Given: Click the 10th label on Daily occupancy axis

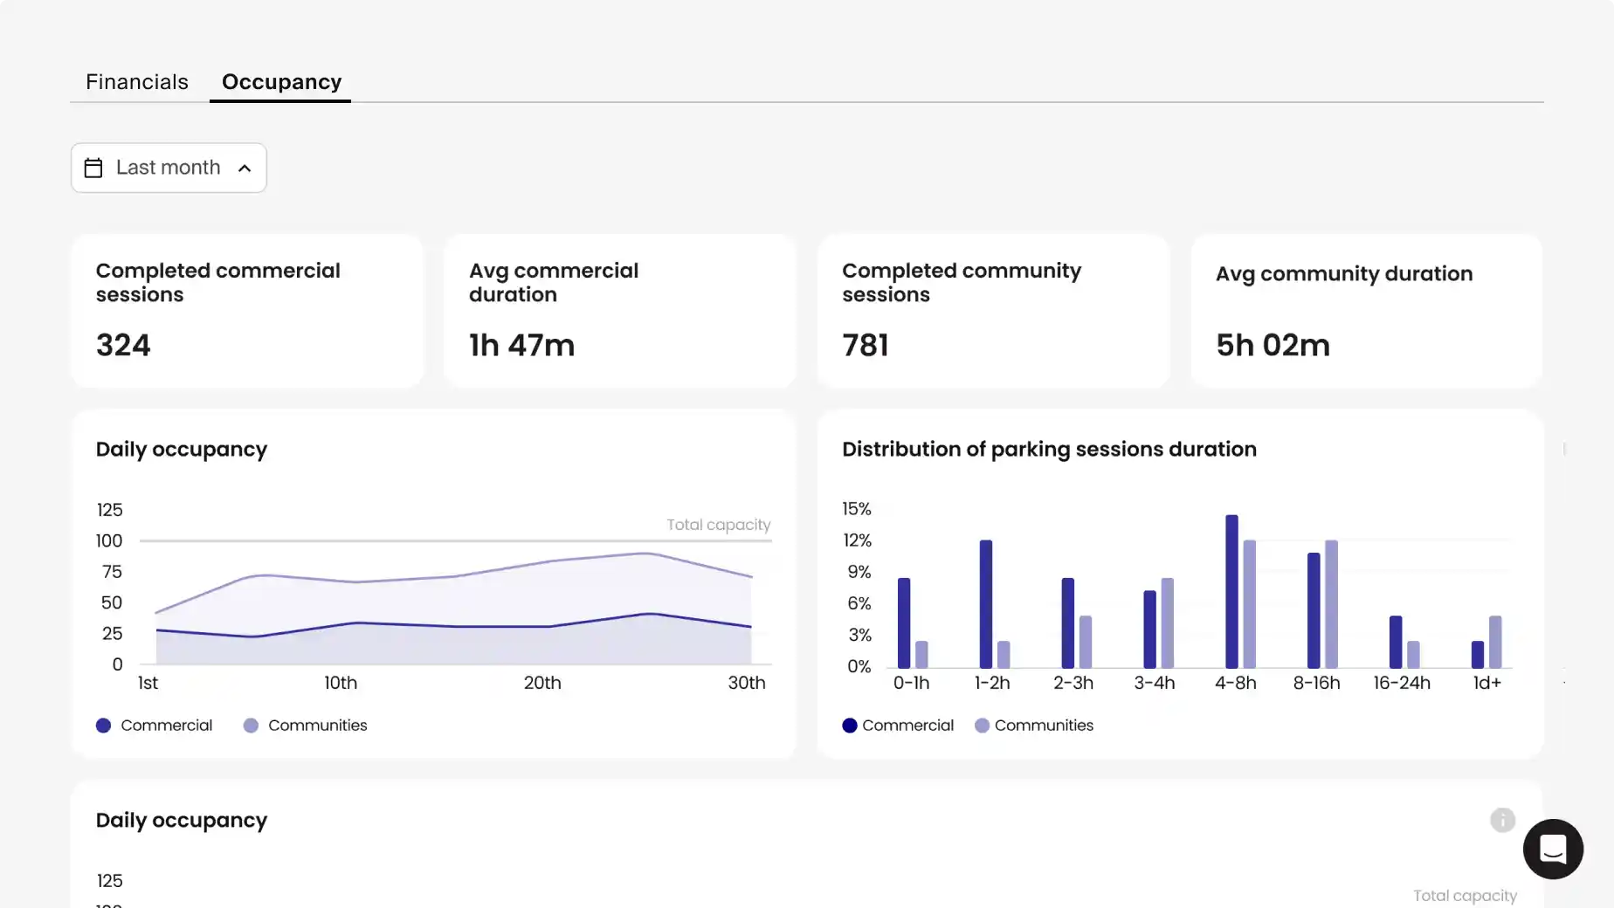Looking at the screenshot, I should tap(341, 683).
